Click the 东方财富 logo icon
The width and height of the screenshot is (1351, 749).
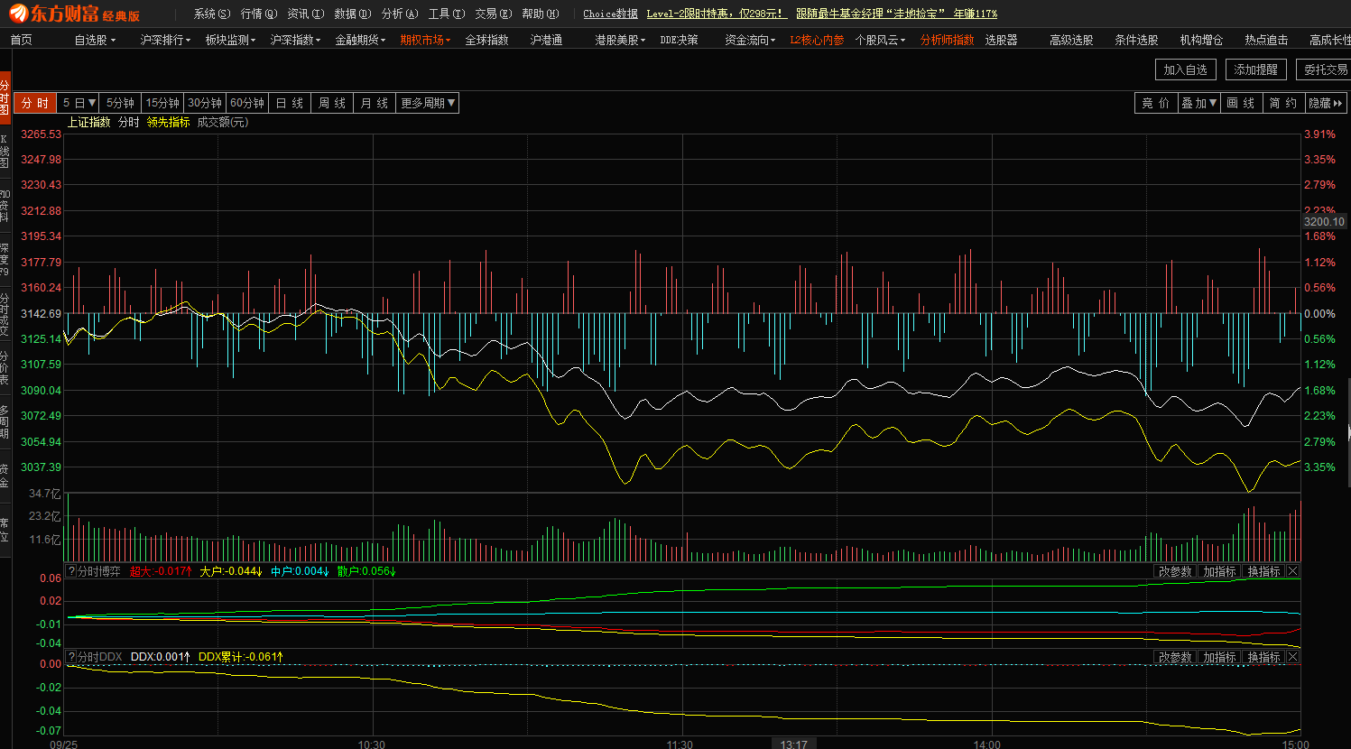pos(18,14)
